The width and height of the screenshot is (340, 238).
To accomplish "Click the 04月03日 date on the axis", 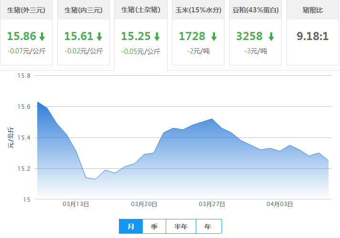I will click(x=280, y=204).
